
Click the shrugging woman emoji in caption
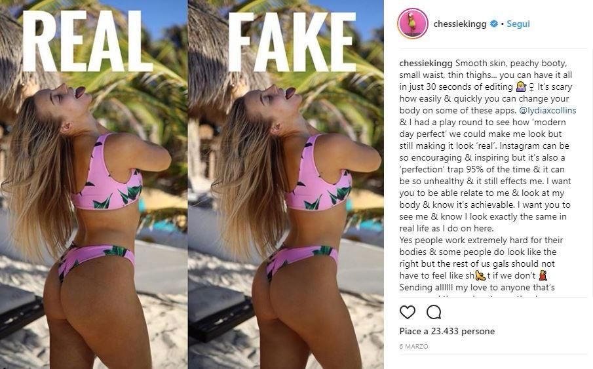pyautogui.click(x=521, y=87)
